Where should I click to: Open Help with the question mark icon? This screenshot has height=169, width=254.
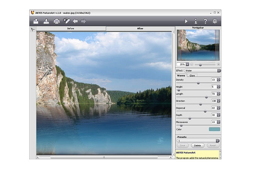tap(205, 21)
